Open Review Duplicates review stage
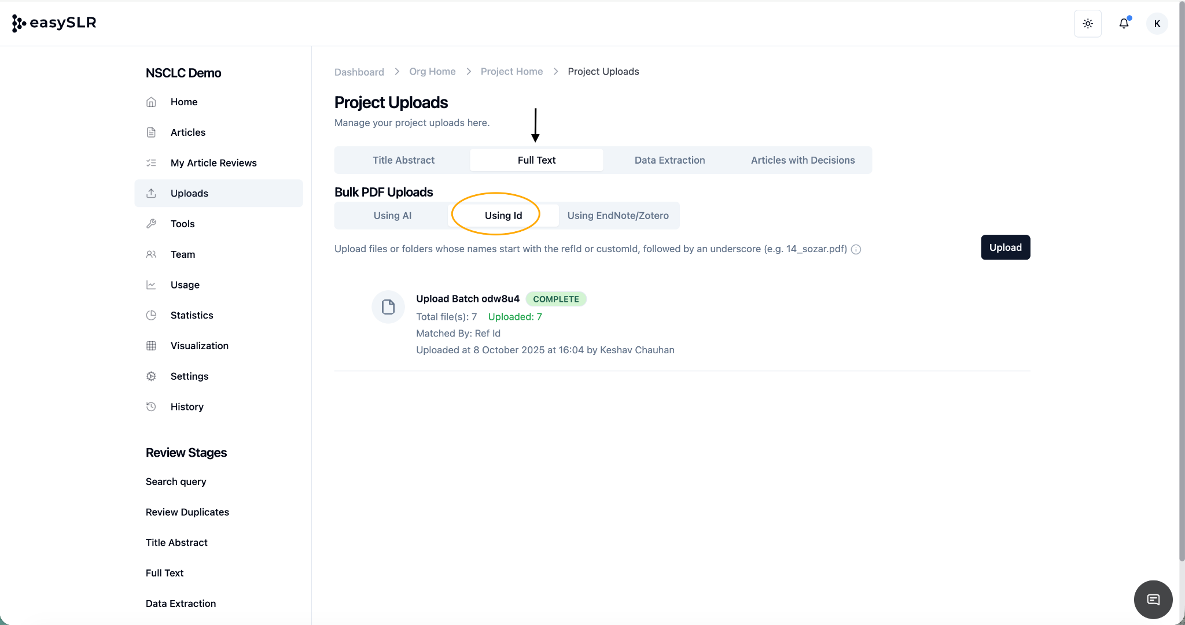Screen dimensions: 1185x625 [187, 512]
